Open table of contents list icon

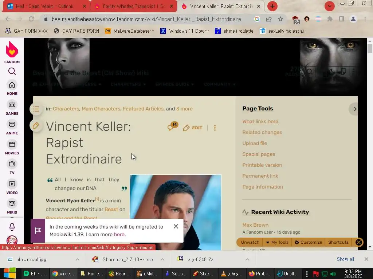point(36,109)
